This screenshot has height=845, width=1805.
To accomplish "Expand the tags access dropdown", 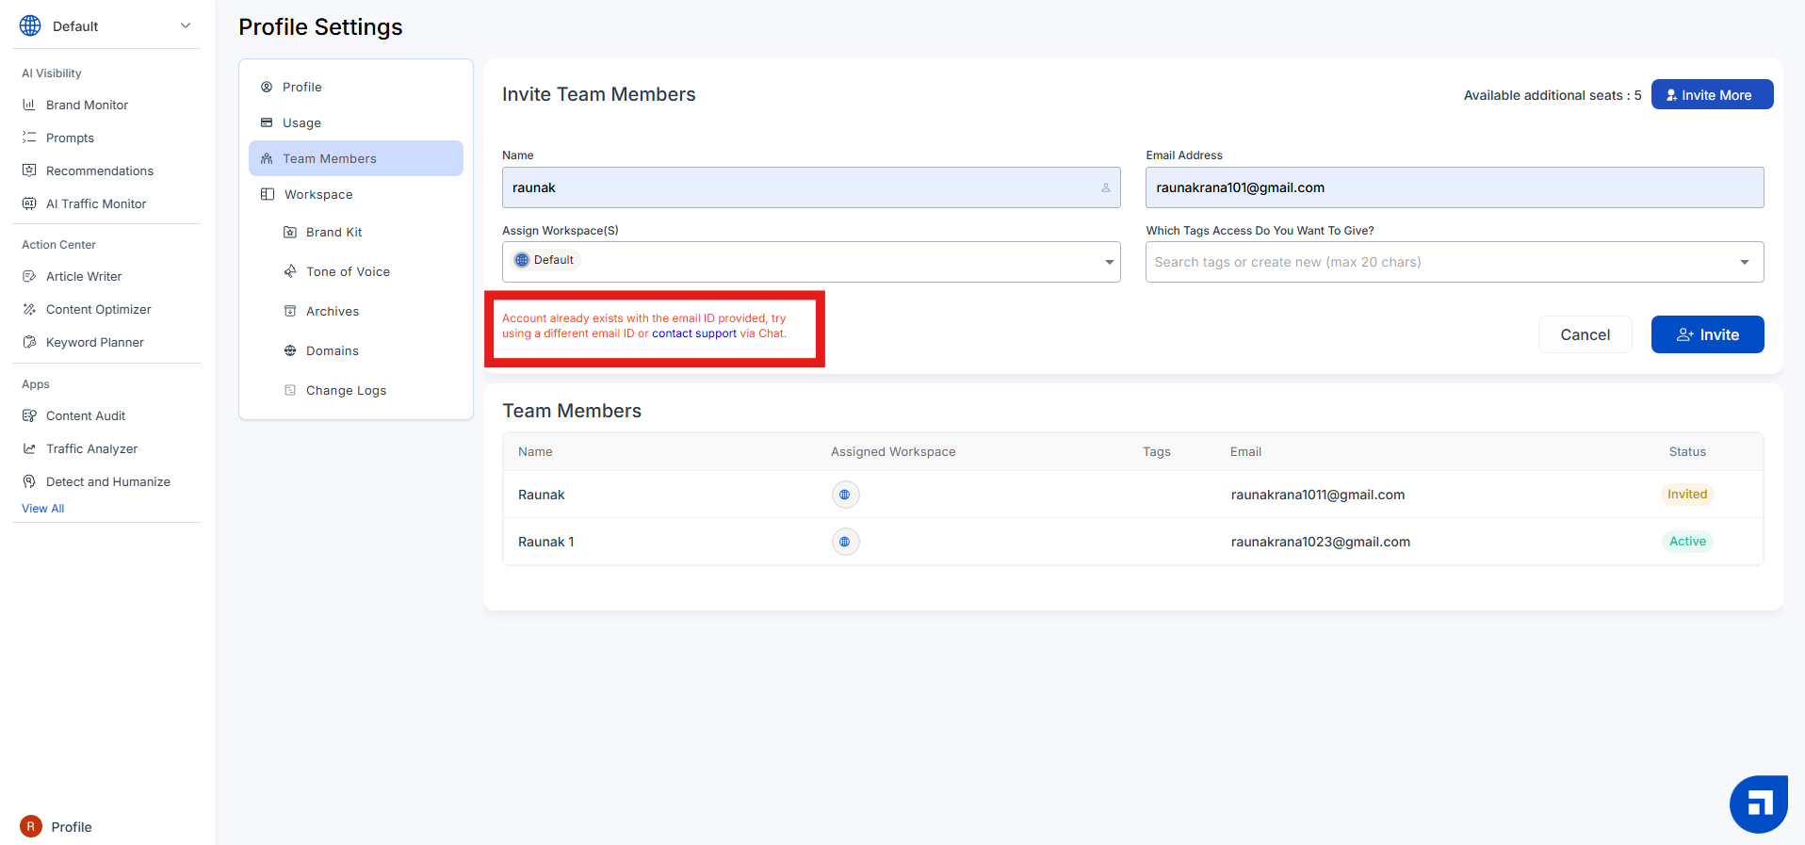I will [x=1744, y=262].
